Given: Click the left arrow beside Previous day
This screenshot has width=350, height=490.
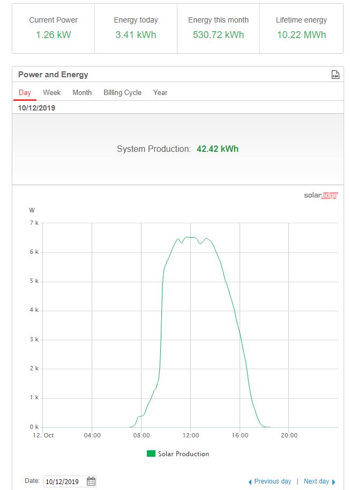Looking at the screenshot, I should 250,482.
